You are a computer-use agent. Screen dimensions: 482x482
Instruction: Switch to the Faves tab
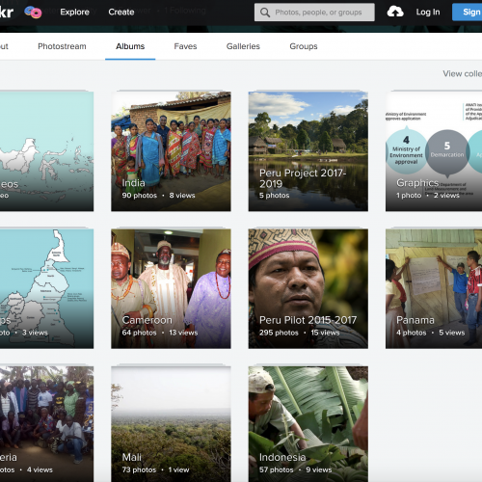tap(185, 46)
